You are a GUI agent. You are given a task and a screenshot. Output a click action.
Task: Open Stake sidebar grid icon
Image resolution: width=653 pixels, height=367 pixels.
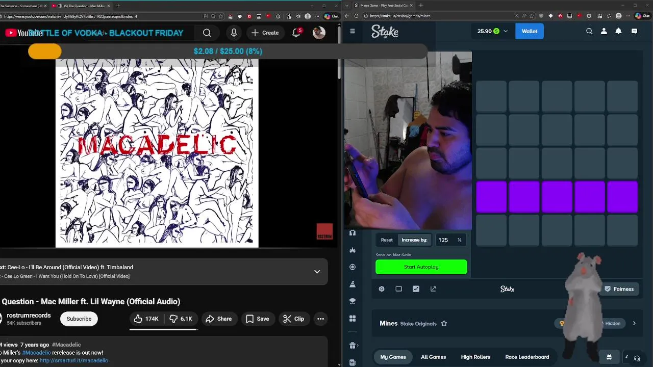352,319
